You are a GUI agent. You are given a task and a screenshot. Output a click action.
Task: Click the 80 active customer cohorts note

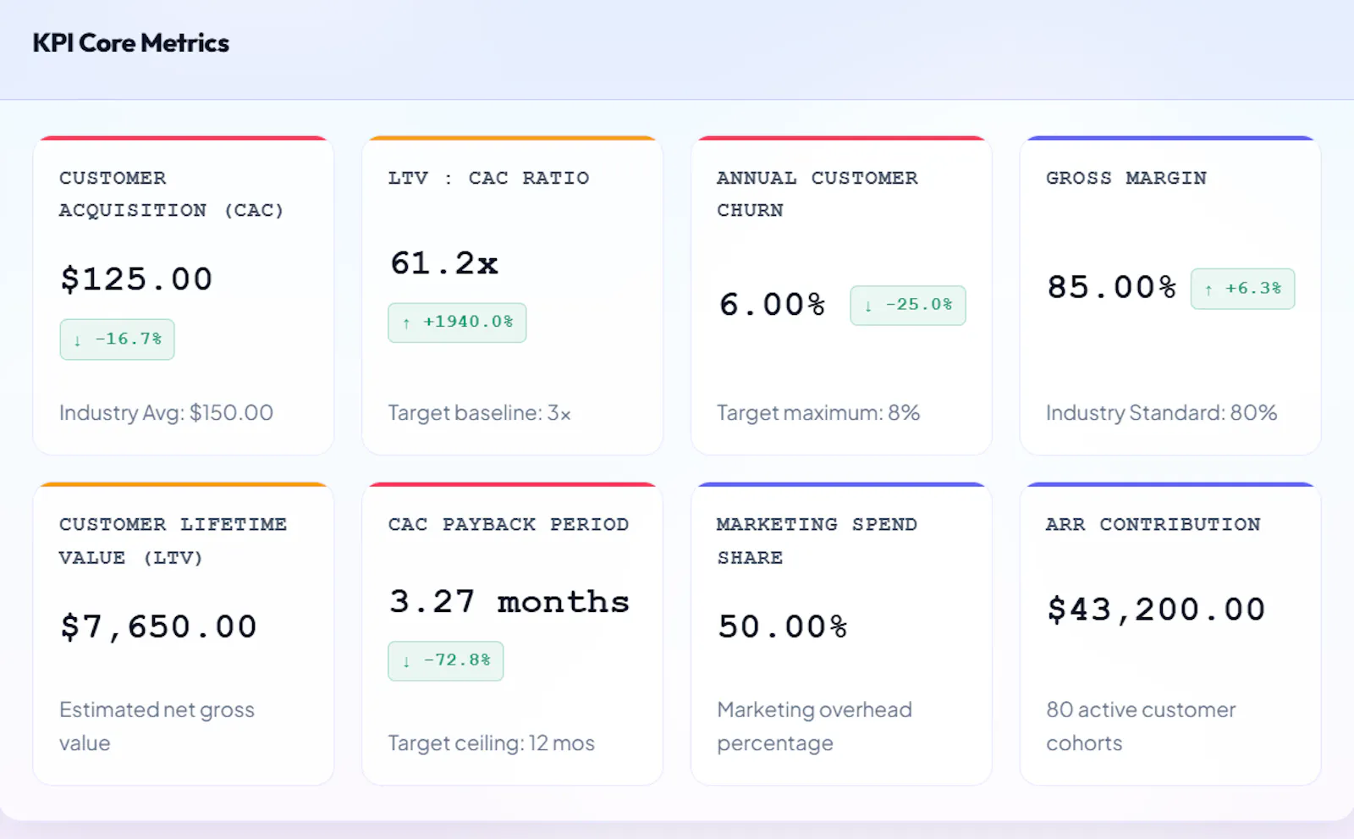click(1141, 726)
